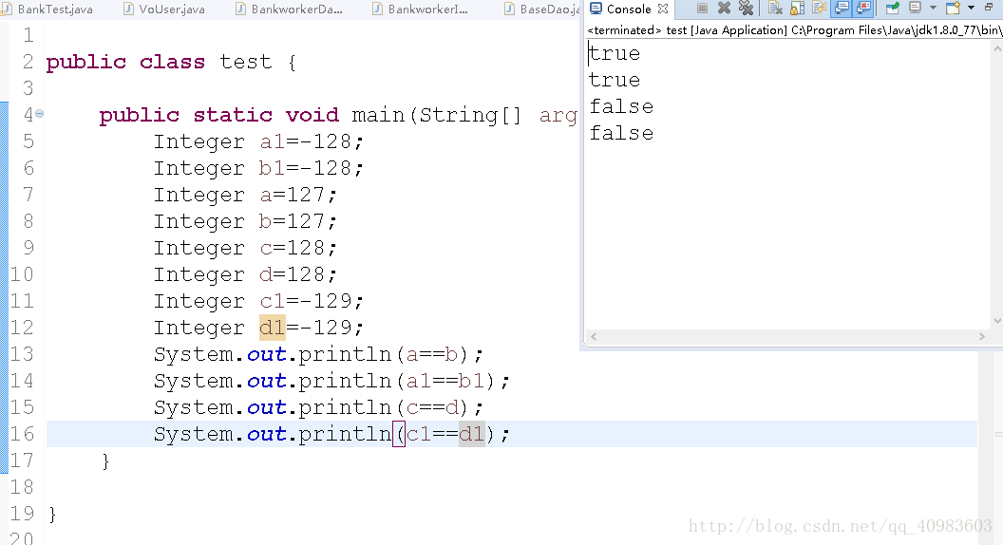
Task: Click Open Console icon
Action: point(953,8)
